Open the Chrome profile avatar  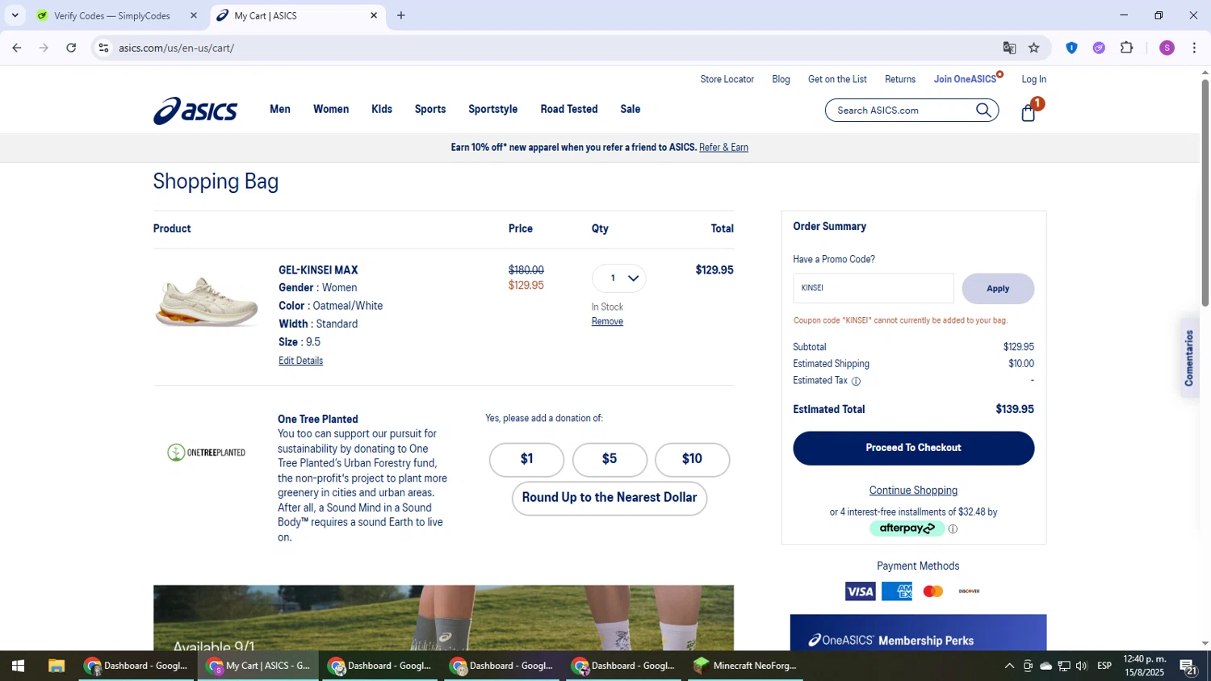(x=1167, y=48)
